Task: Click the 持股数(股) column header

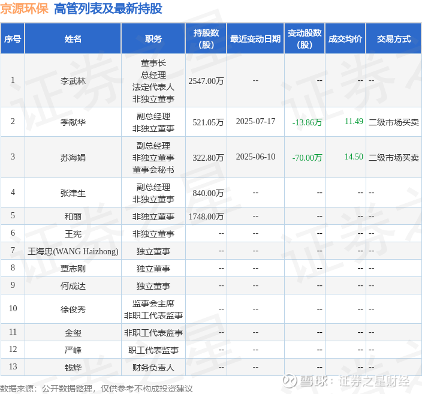Action: pyautogui.click(x=206, y=39)
